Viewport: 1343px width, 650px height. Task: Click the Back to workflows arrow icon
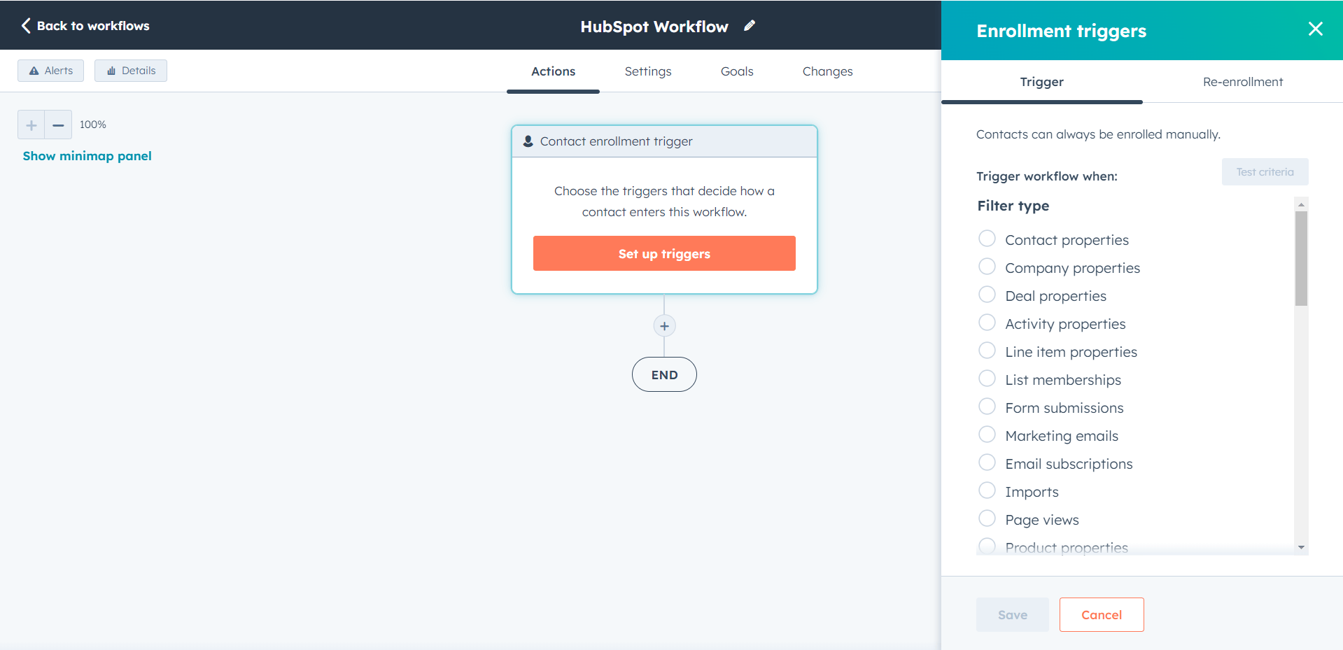tap(26, 26)
